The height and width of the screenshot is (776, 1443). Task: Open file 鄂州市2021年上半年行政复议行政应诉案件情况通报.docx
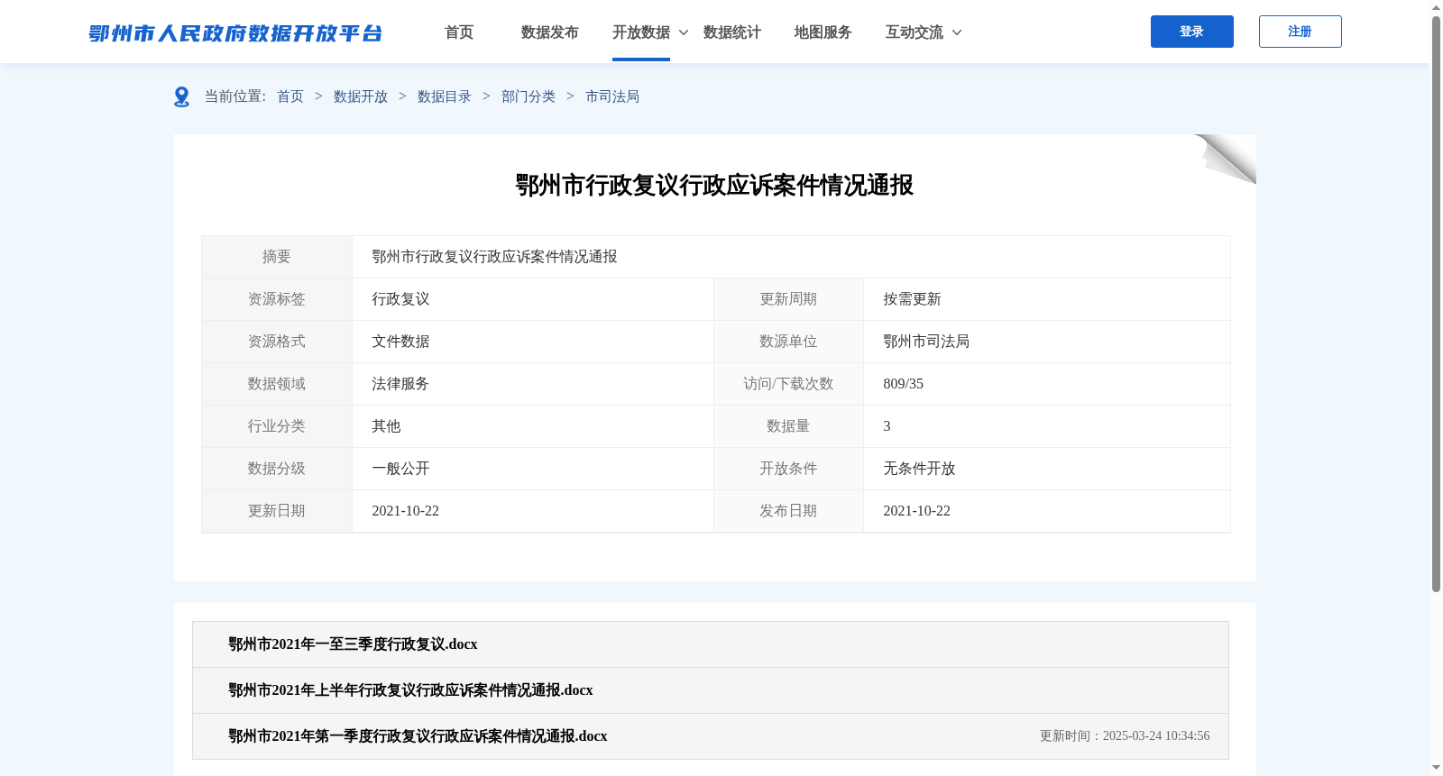coord(410,690)
